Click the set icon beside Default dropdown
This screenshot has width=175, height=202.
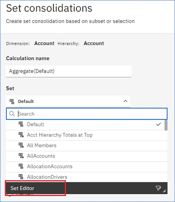(x=12, y=101)
